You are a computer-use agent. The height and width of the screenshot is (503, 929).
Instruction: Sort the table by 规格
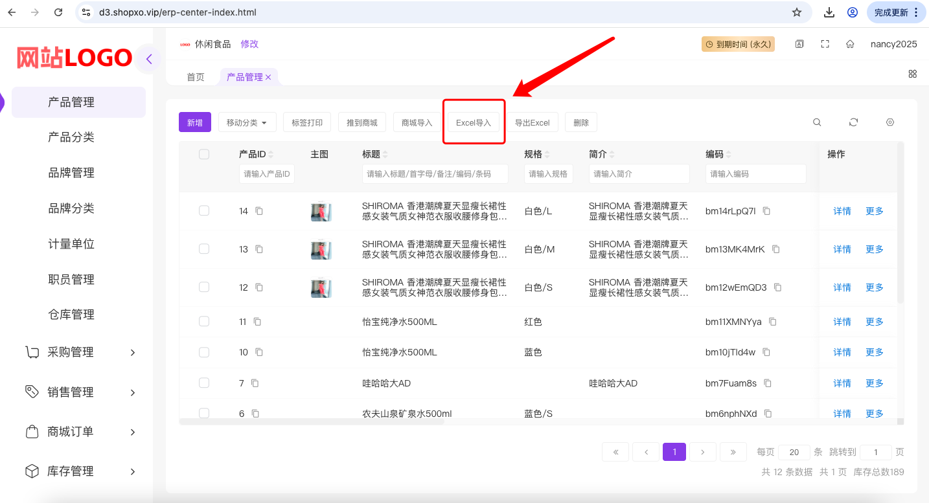(547, 155)
